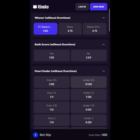Choose Over 1.5 at 1.11
This screenshot has height=140, width=140.
52,95
